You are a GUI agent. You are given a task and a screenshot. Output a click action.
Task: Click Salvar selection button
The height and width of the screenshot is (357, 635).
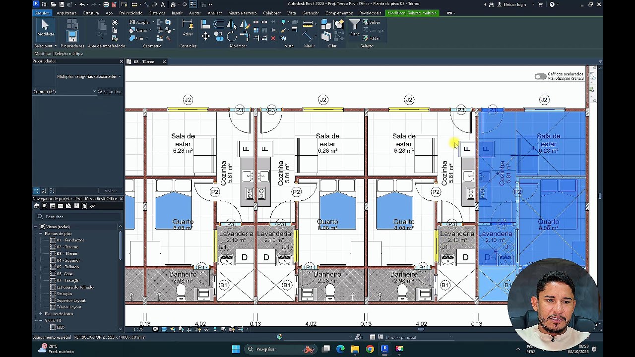371,22
